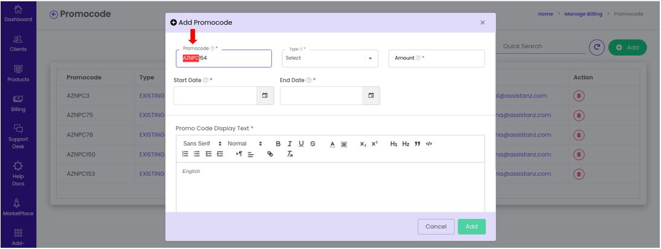Insert a hyperlink in the editor
This screenshot has height=249, width=661.
pos(270,154)
